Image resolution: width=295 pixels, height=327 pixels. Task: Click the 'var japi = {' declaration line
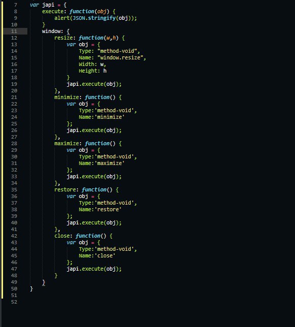pyautogui.click(x=48, y=5)
